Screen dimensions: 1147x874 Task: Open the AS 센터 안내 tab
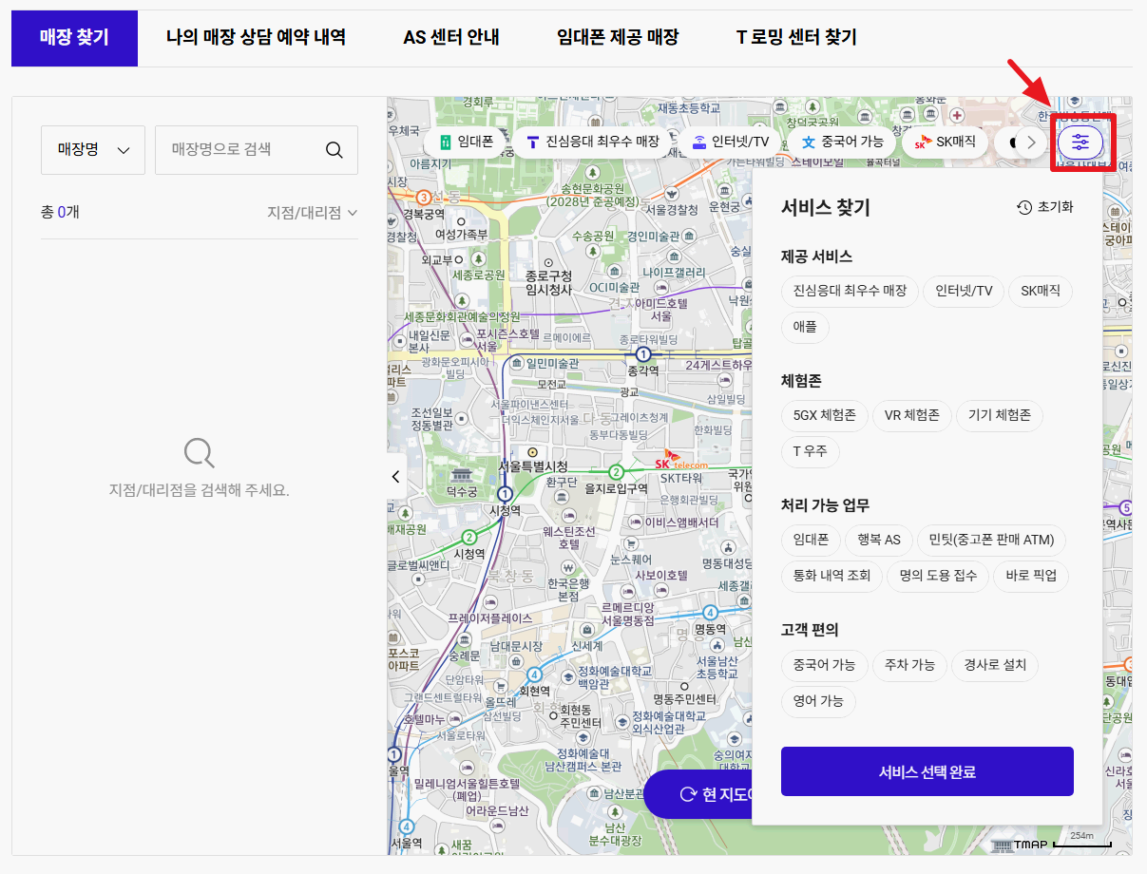click(x=451, y=38)
